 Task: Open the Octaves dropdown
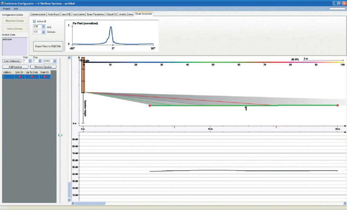point(43,32)
